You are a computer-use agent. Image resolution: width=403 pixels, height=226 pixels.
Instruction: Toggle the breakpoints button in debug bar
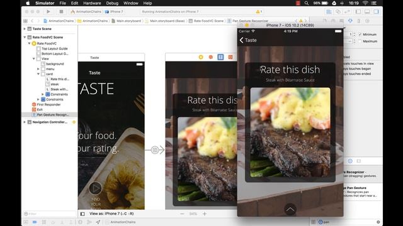coord(35,222)
